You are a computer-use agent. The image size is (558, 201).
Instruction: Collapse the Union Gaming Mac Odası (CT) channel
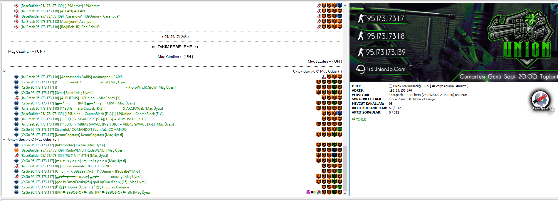click(4, 140)
